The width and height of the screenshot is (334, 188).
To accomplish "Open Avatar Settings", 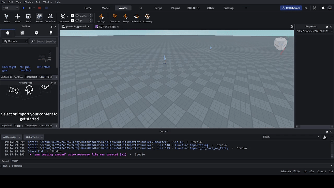I will tap(101, 18).
